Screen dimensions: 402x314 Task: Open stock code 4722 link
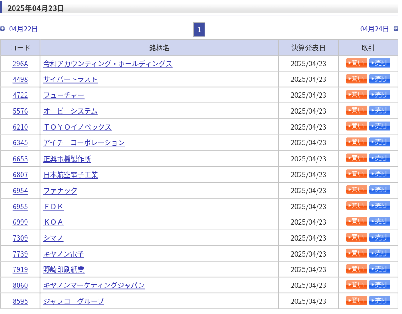click(20, 95)
